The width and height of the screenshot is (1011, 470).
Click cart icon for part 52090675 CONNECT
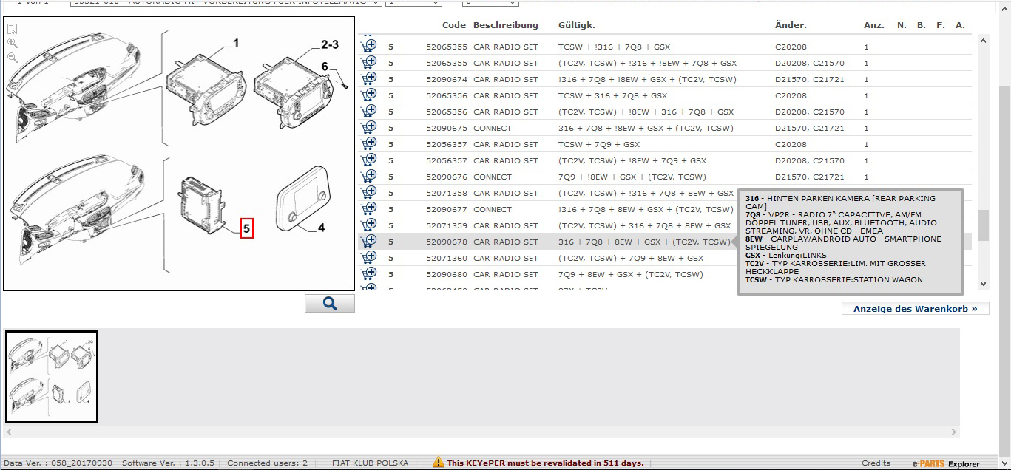368,127
